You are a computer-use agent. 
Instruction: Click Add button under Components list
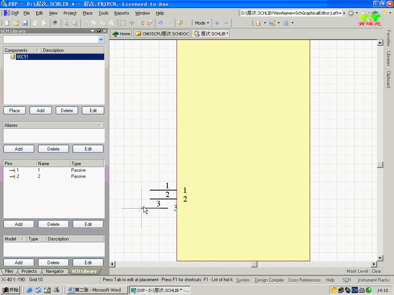click(41, 111)
